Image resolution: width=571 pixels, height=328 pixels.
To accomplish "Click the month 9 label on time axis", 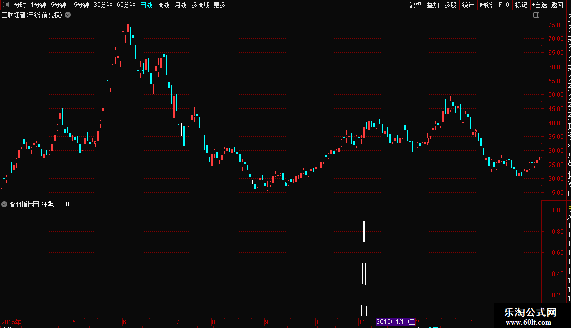I will [x=267, y=322].
